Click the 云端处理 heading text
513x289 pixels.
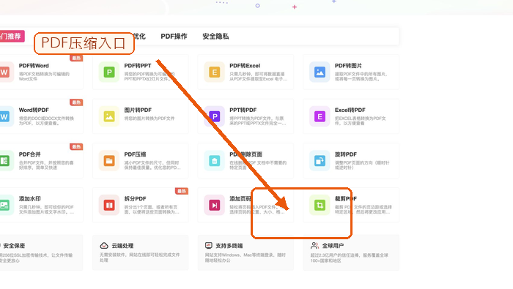tap(122, 246)
